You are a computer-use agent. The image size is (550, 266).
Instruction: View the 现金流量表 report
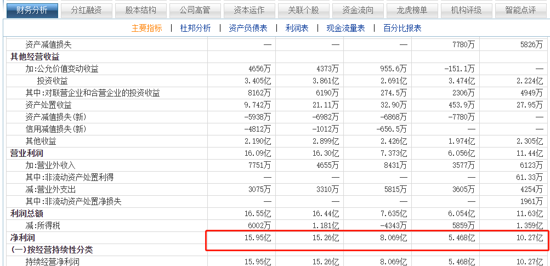tap(345, 29)
